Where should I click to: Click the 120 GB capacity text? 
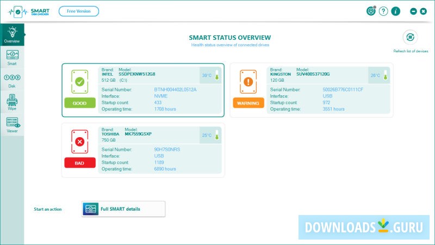[277, 80]
